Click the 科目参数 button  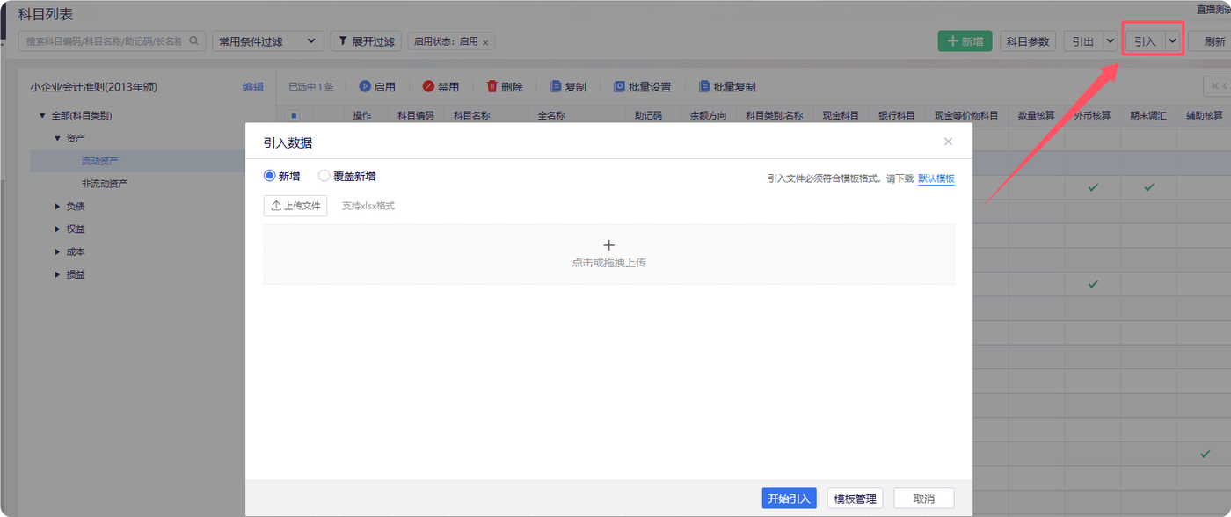pos(1028,41)
